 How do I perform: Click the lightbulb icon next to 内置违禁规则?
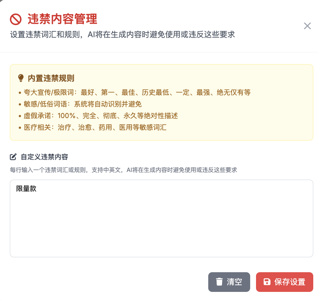[x=21, y=78]
